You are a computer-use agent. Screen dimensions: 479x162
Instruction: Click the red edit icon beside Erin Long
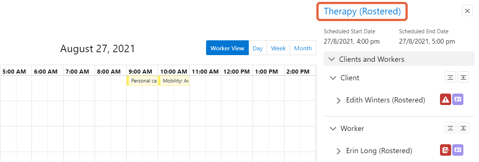pyautogui.click(x=445, y=150)
